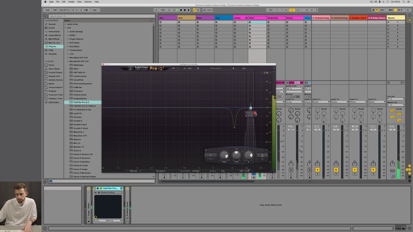The image size is (413, 232).
Task: Click the Apple menu icon
Action: click(x=45, y=2)
